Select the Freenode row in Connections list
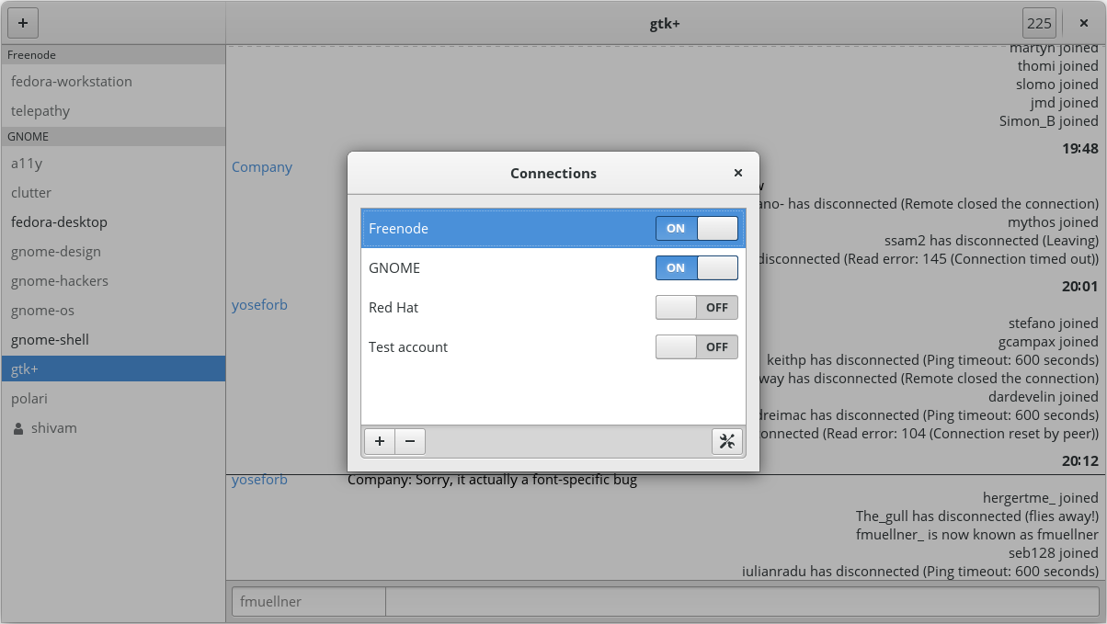This screenshot has height=624, width=1107. (553, 228)
